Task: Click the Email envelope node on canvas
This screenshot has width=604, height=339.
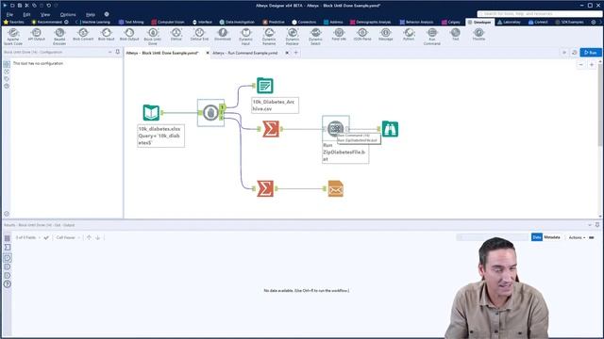Action: [336, 188]
